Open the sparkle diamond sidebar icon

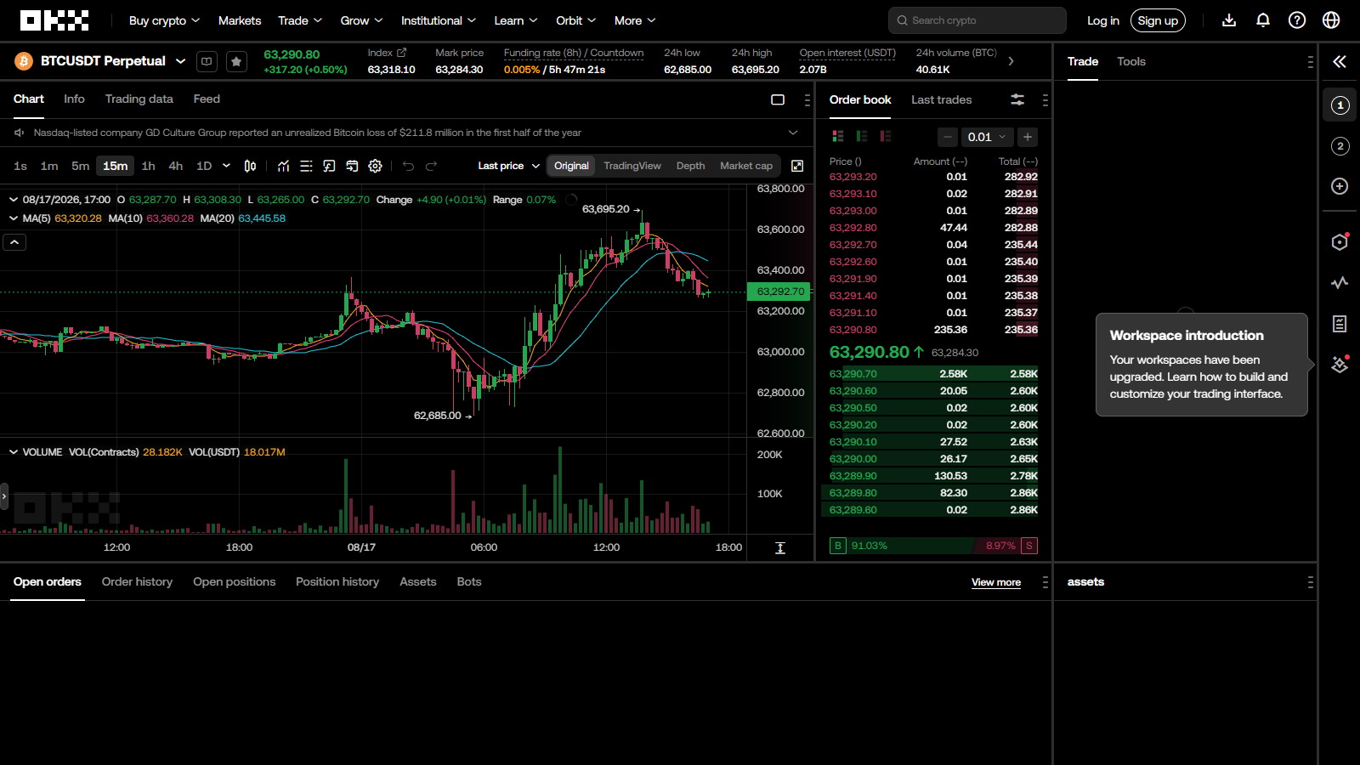click(1340, 365)
